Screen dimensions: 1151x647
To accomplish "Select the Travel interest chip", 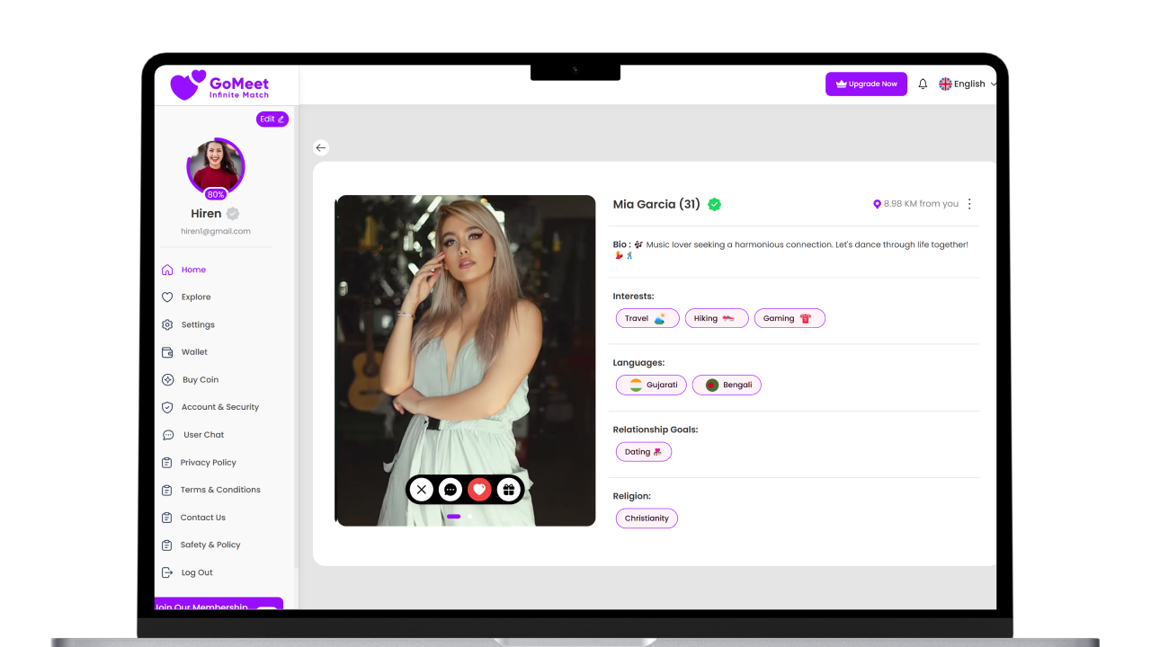I will pos(647,318).
